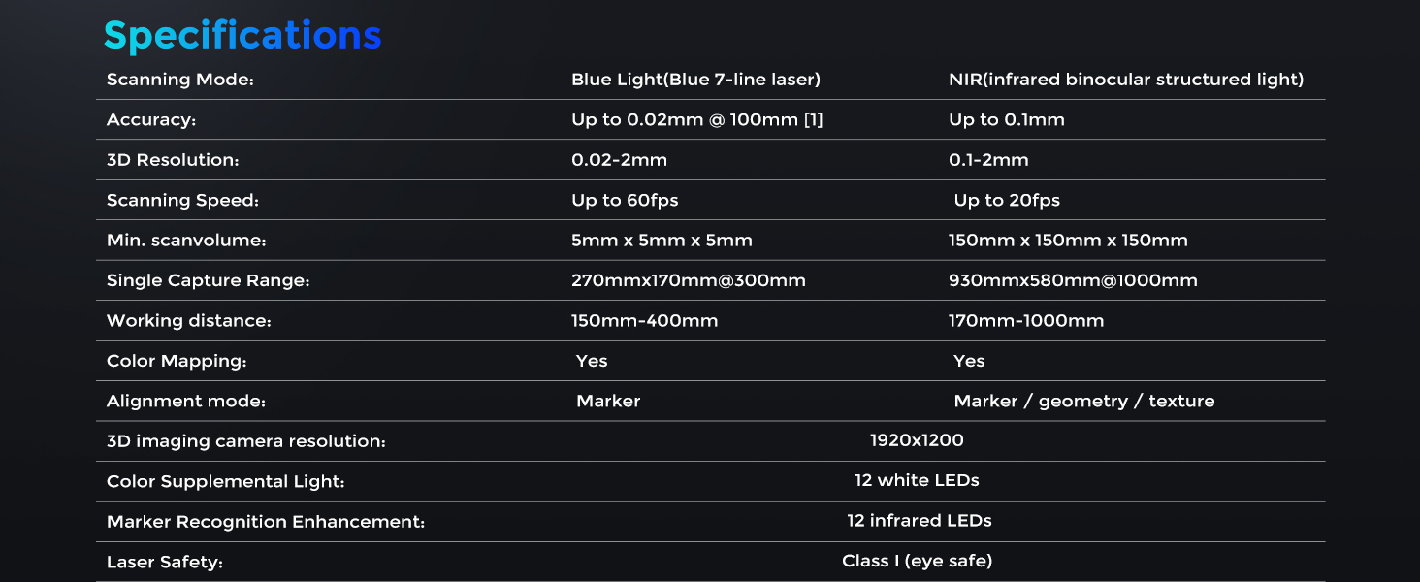Click the [1] footnote reference in Accuracy
The width and height of the screenshot is (1420, 582).
pyautogui.click(x=813, y=120)
